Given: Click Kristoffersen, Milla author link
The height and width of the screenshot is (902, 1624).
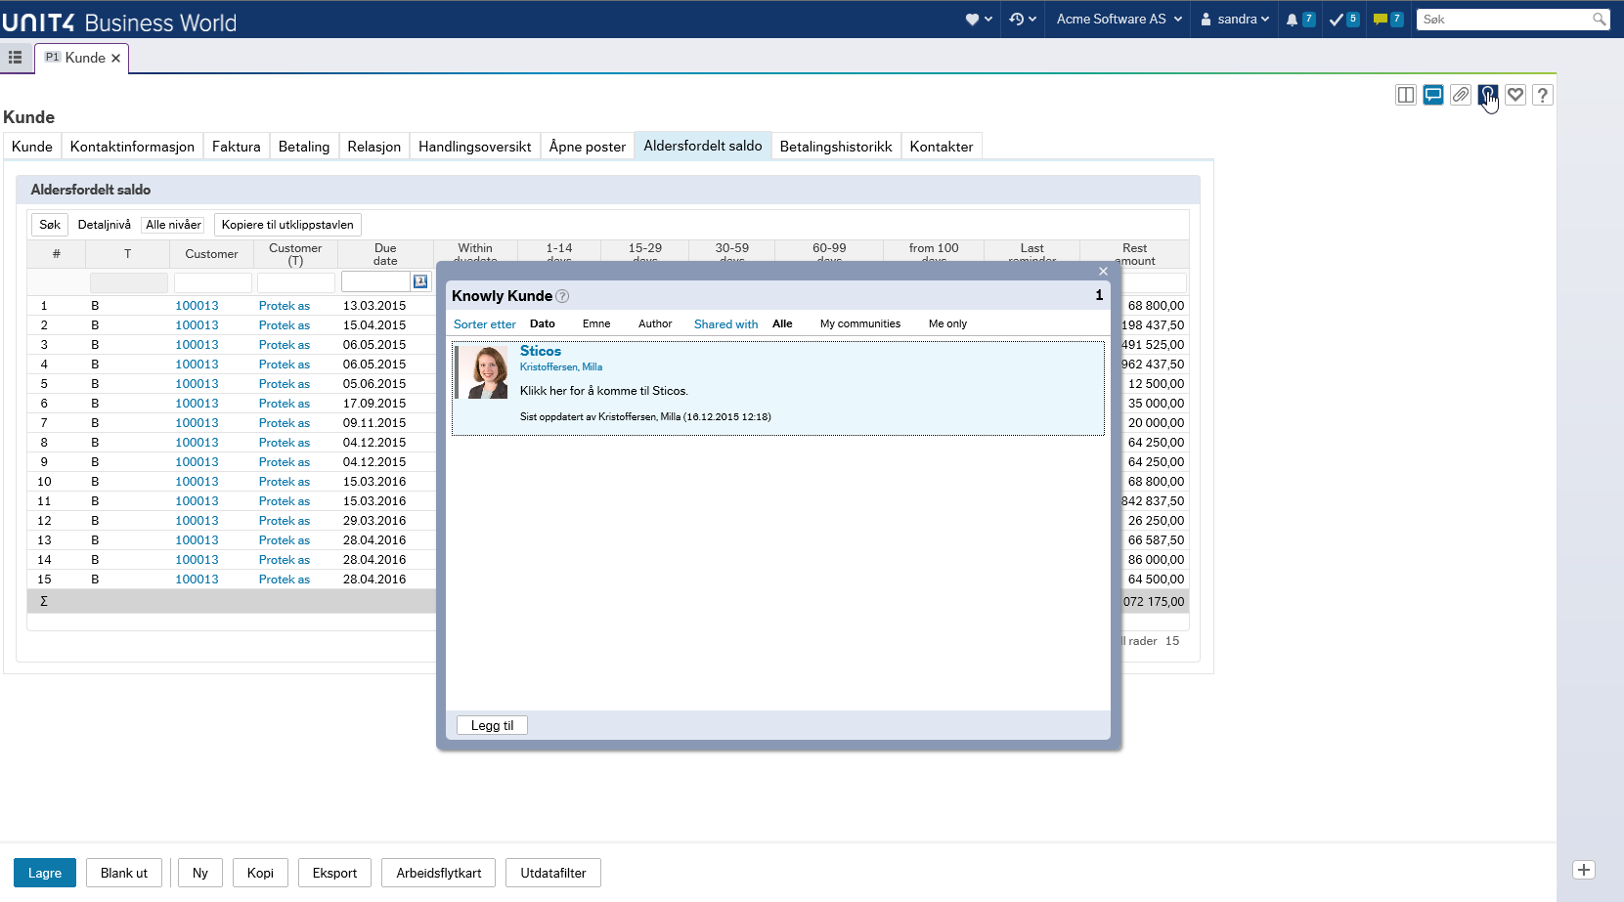Looking at the screenshot, I should coord(561,367).
